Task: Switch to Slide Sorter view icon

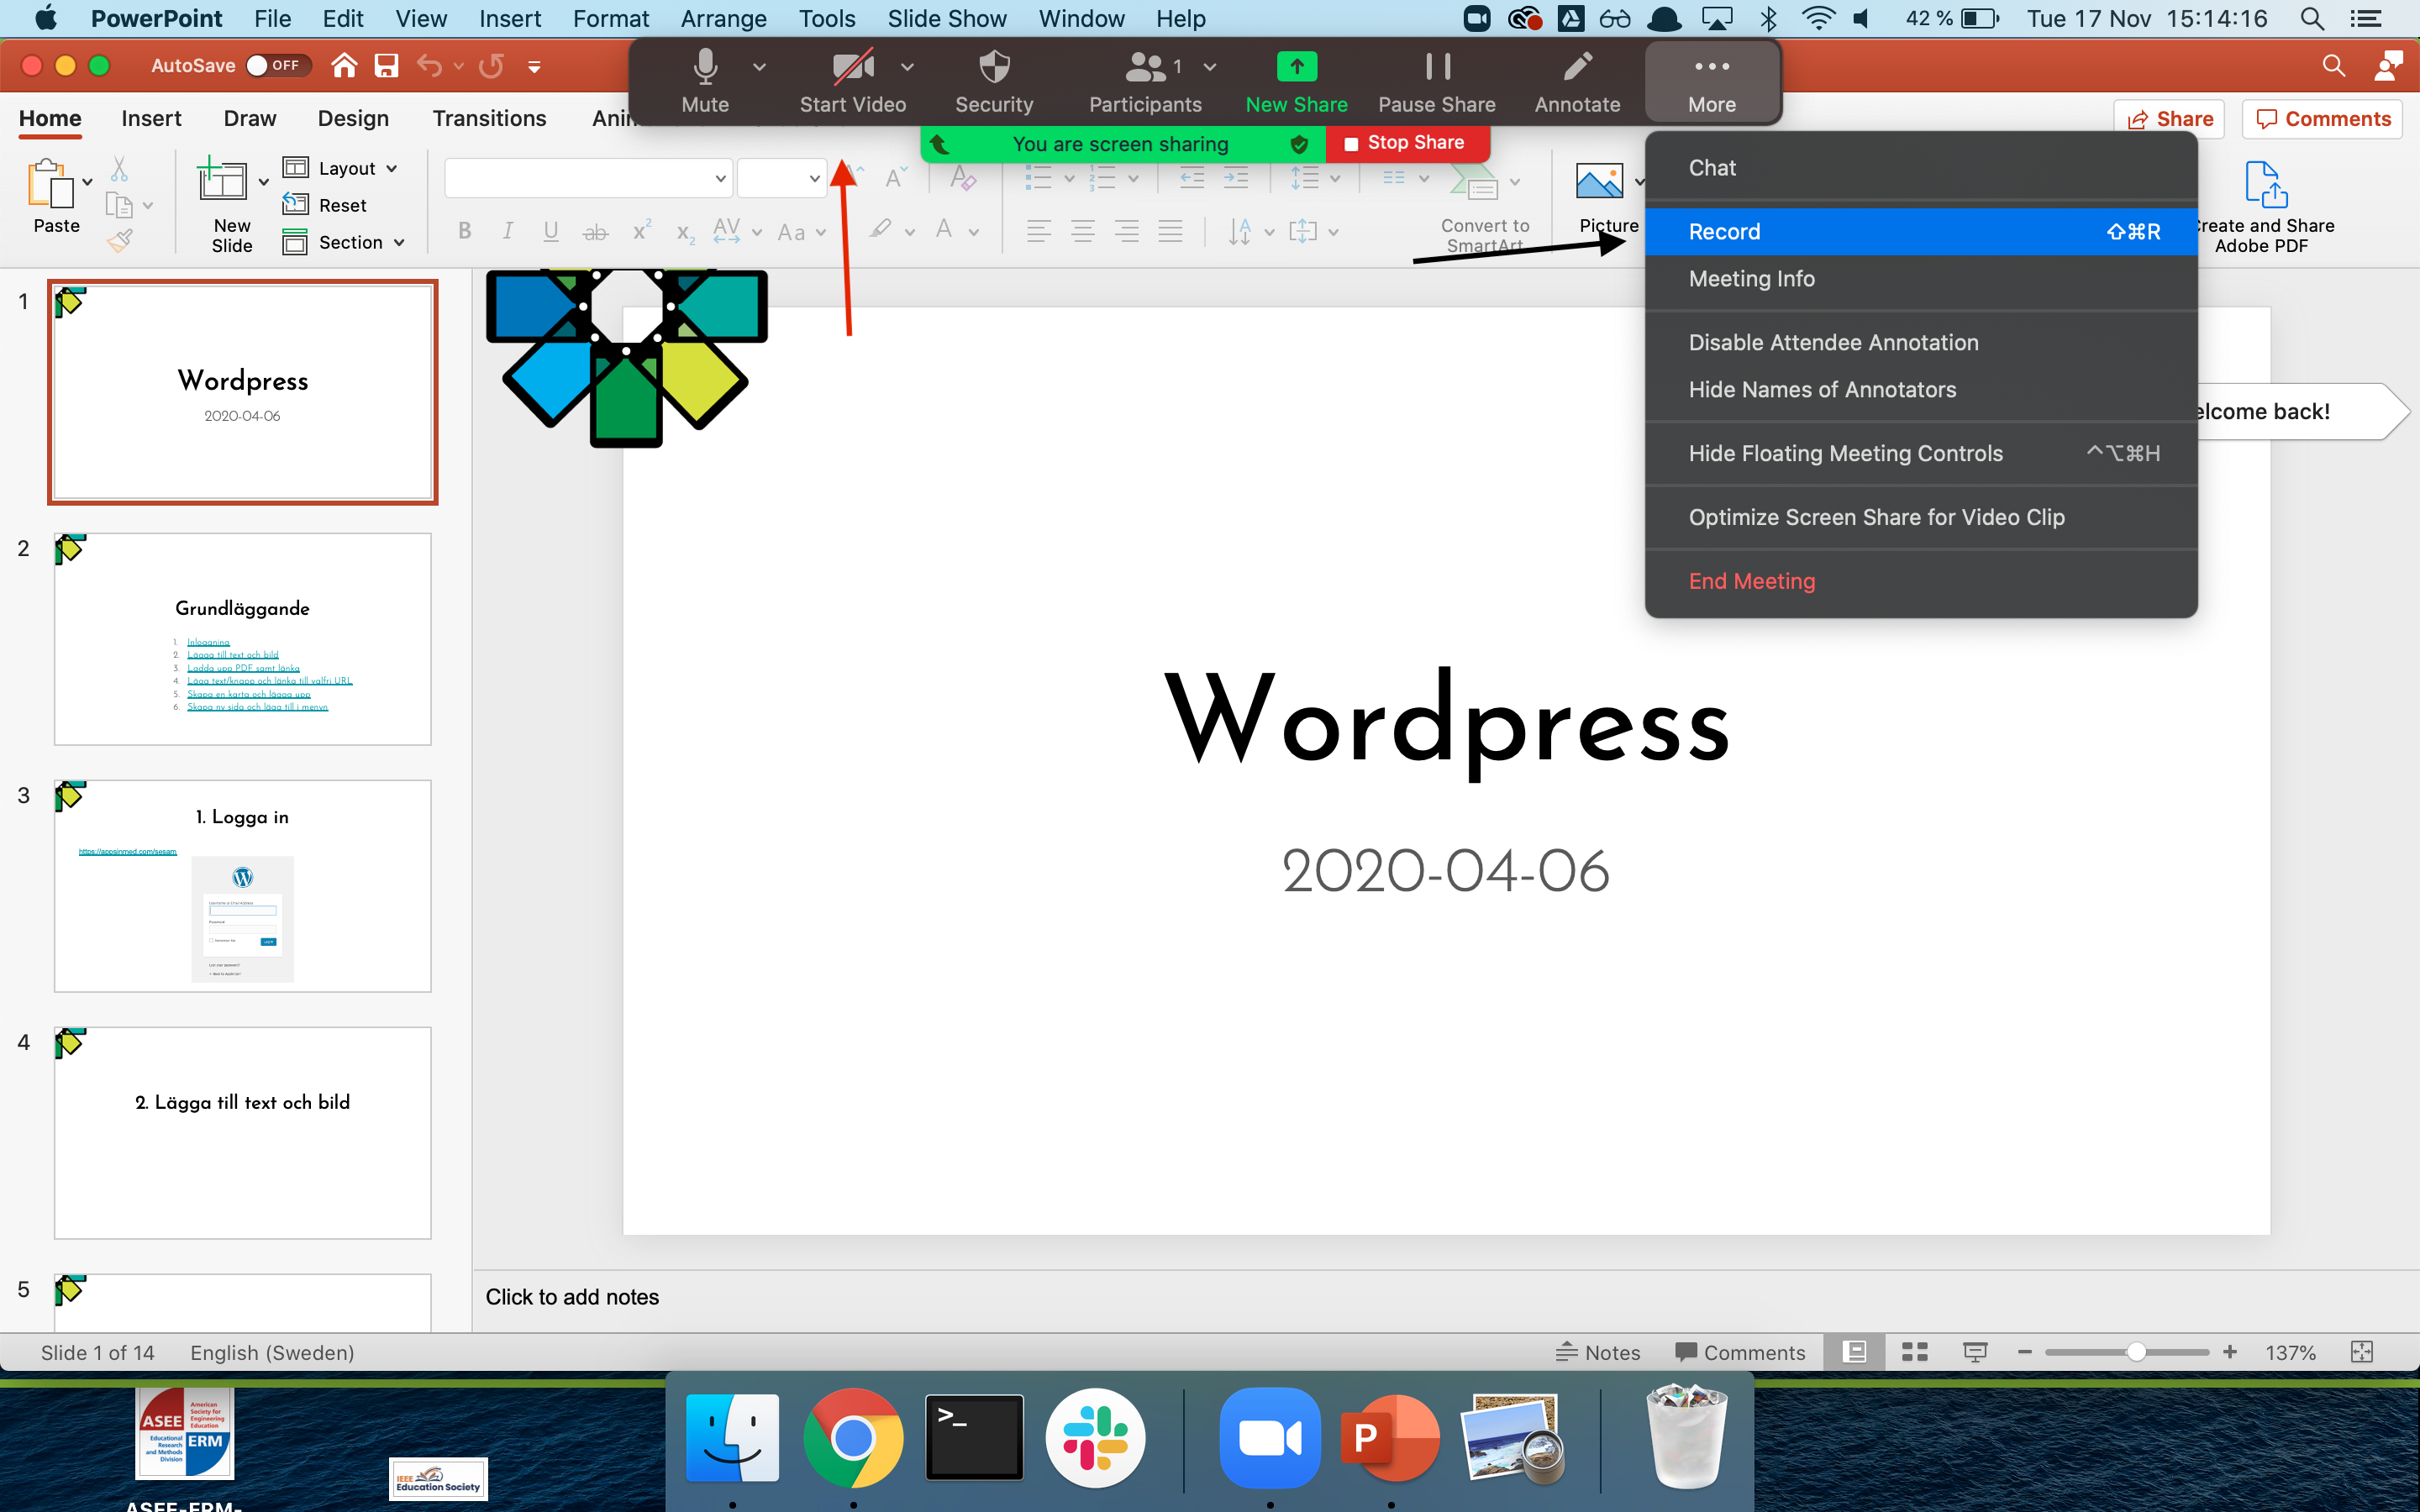Action: point(1914,1352)
